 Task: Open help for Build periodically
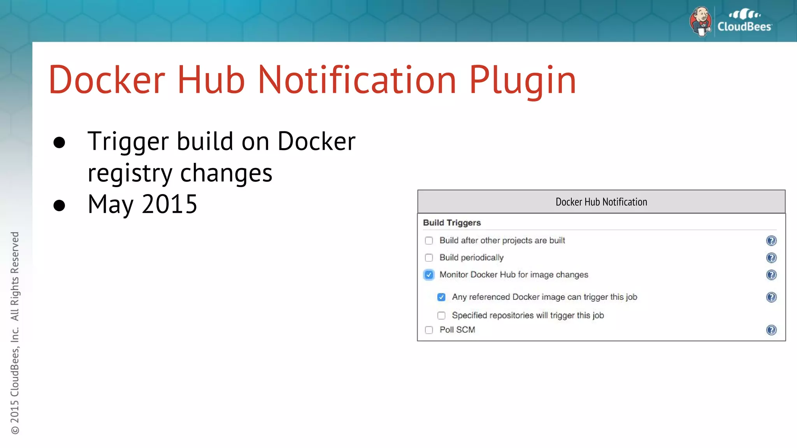[771, 258]
